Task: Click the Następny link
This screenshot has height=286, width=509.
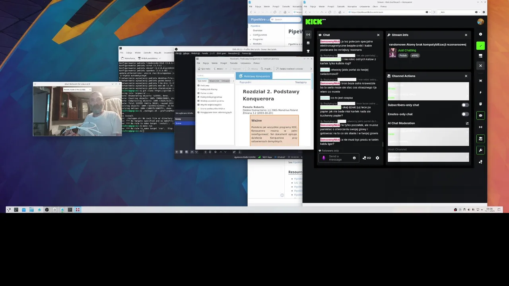Action: tap(301, 82)
